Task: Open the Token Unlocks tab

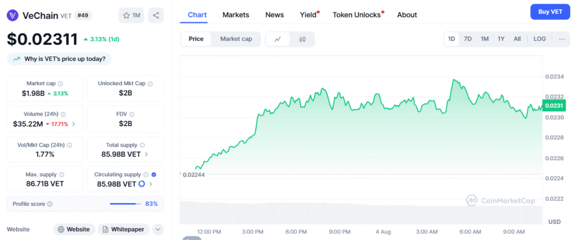Action: (358, 15)
